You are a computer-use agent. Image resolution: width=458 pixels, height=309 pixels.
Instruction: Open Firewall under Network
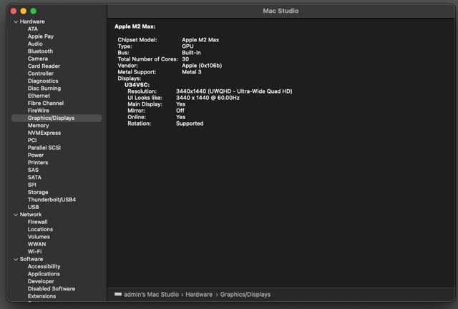pos(37,222)
